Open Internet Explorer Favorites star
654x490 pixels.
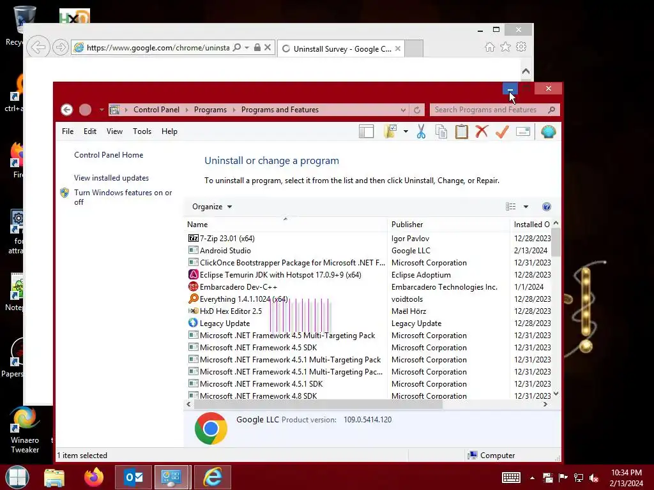click(x=506, y=47)
